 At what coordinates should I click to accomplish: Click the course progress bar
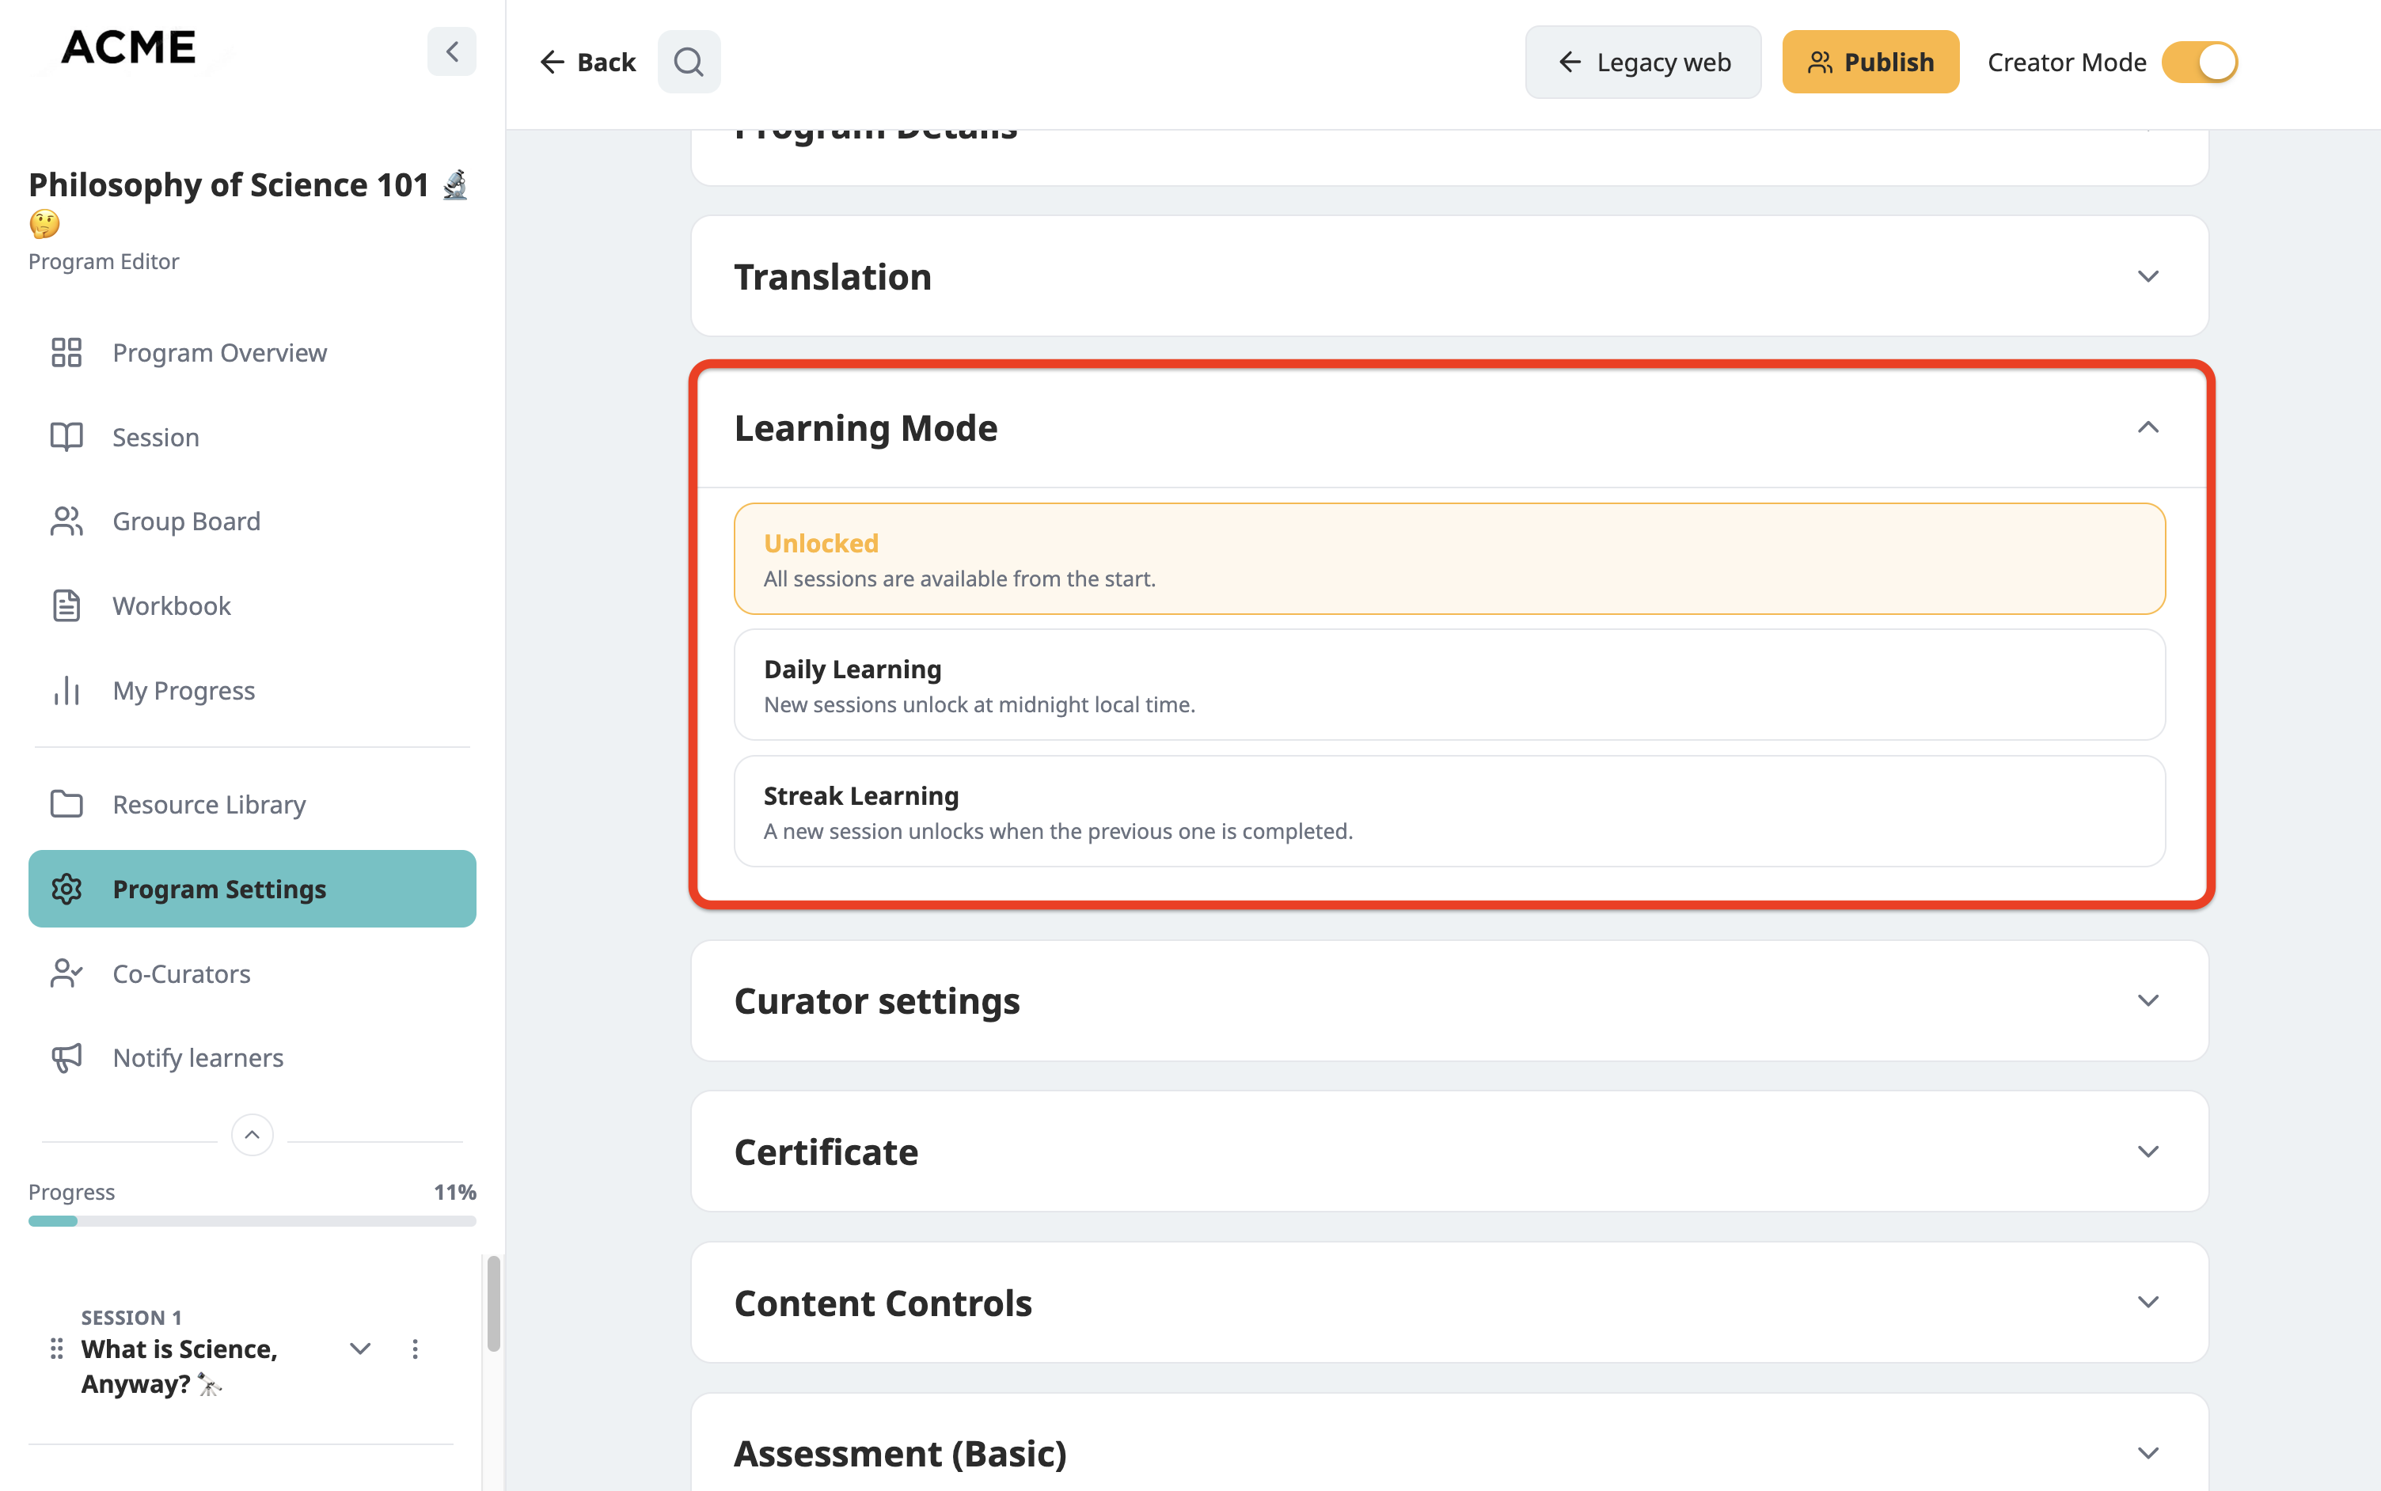[x=253, y=1221]
